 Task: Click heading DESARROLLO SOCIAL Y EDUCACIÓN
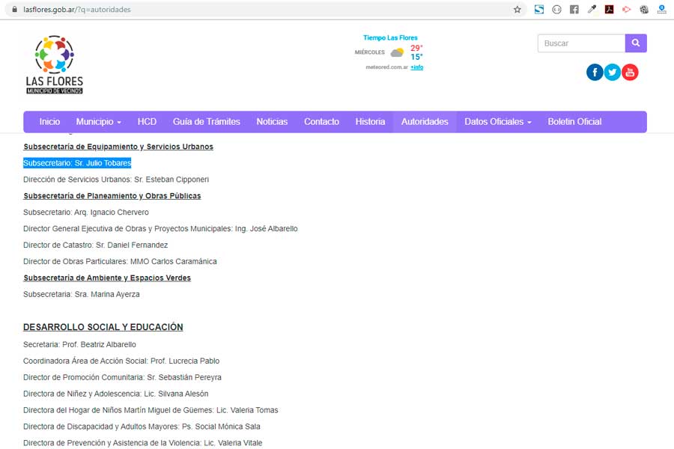coord(103,327)
